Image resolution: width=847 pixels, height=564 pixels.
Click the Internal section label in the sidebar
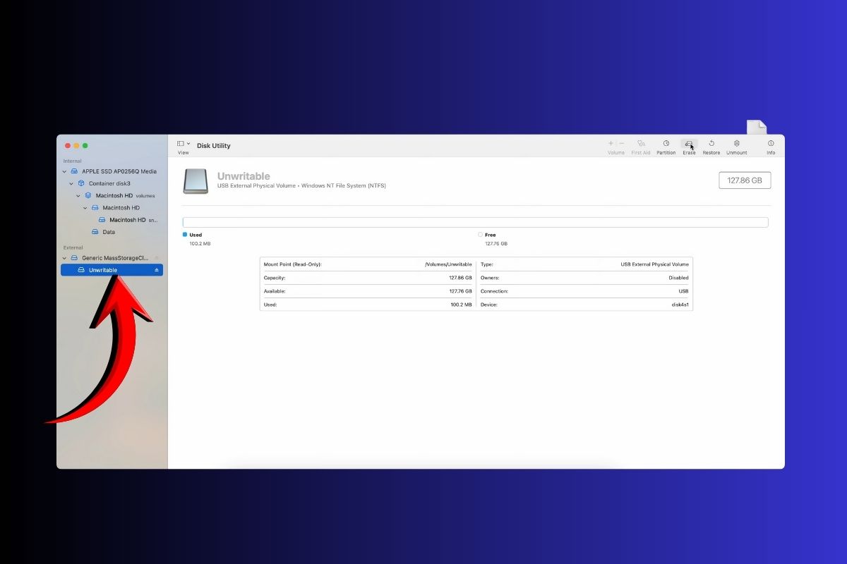pos(72,161)
